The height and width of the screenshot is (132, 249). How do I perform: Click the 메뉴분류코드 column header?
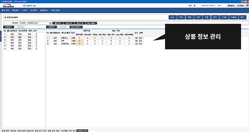12,31
